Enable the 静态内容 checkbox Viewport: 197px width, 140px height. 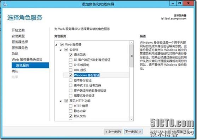pyautogui.click(x=71, y=111)
